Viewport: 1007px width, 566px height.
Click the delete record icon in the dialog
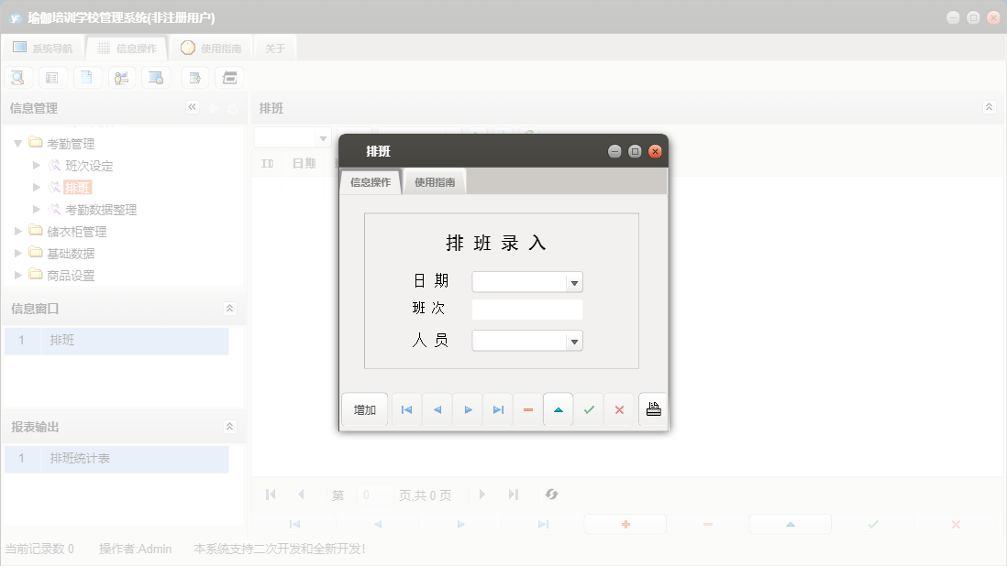[x=527, y=409]
